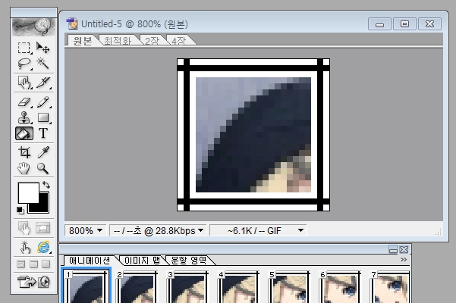The width and height of the screenshot is (456, 303).
Task: Switch to the 4장 view tab
Action: point(178,41)
